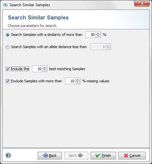Decrease similarity percent using down arrow
Viewport: 152px width, 164px height.
click(98, 36)
